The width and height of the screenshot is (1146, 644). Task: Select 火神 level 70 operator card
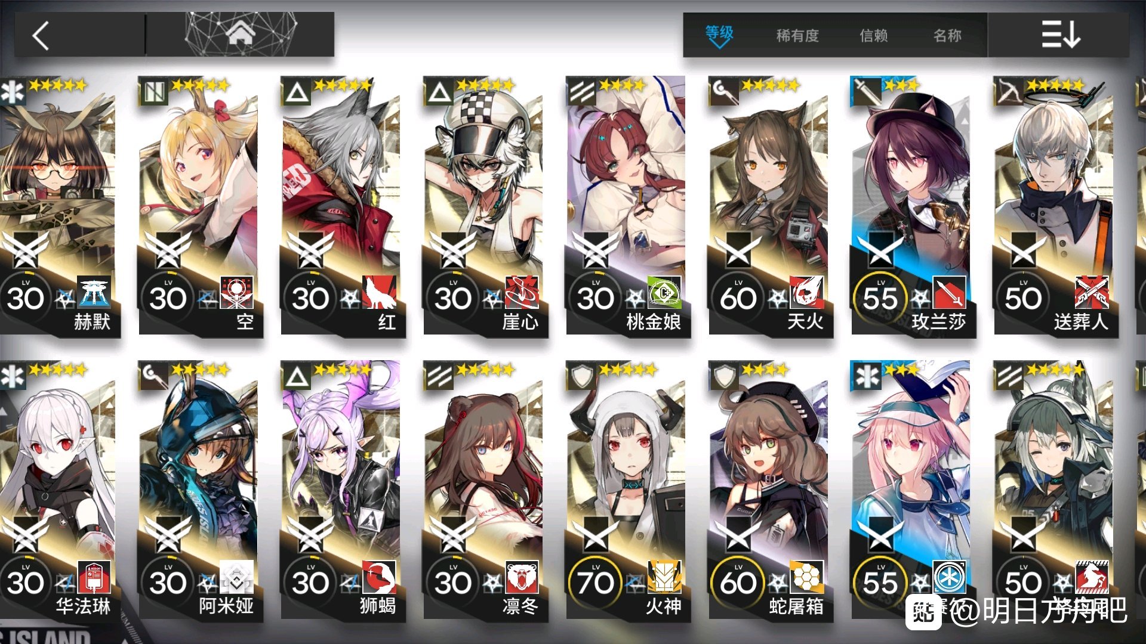[627, 491]
